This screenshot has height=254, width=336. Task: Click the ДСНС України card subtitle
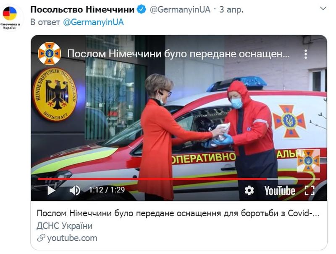pyautogui.click(x=65, y=226)
